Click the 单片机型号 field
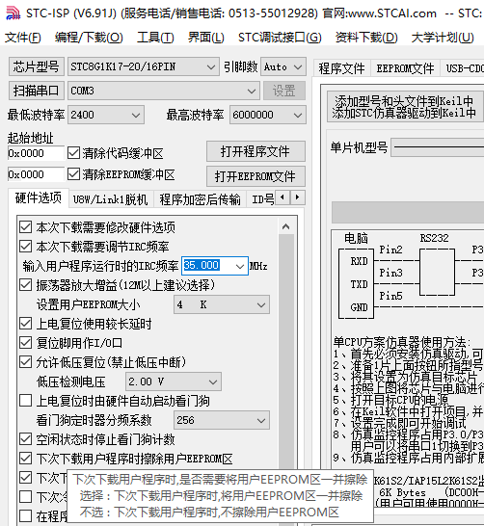The height and width of the screenshot is (526, 484). coord(438,147)
